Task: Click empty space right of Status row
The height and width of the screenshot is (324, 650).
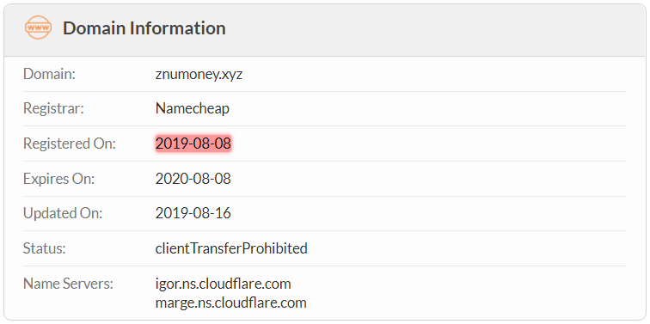Action: (x=466, y=248)
